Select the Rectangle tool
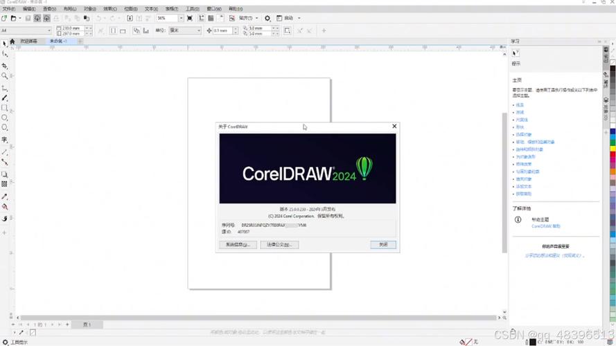The width and height of the screenshot is (616, 346). point(4,108)
